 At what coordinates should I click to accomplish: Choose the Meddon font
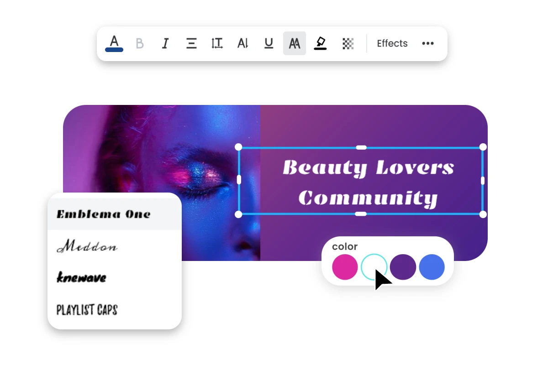pyautogui.click(x=87, y=246)
